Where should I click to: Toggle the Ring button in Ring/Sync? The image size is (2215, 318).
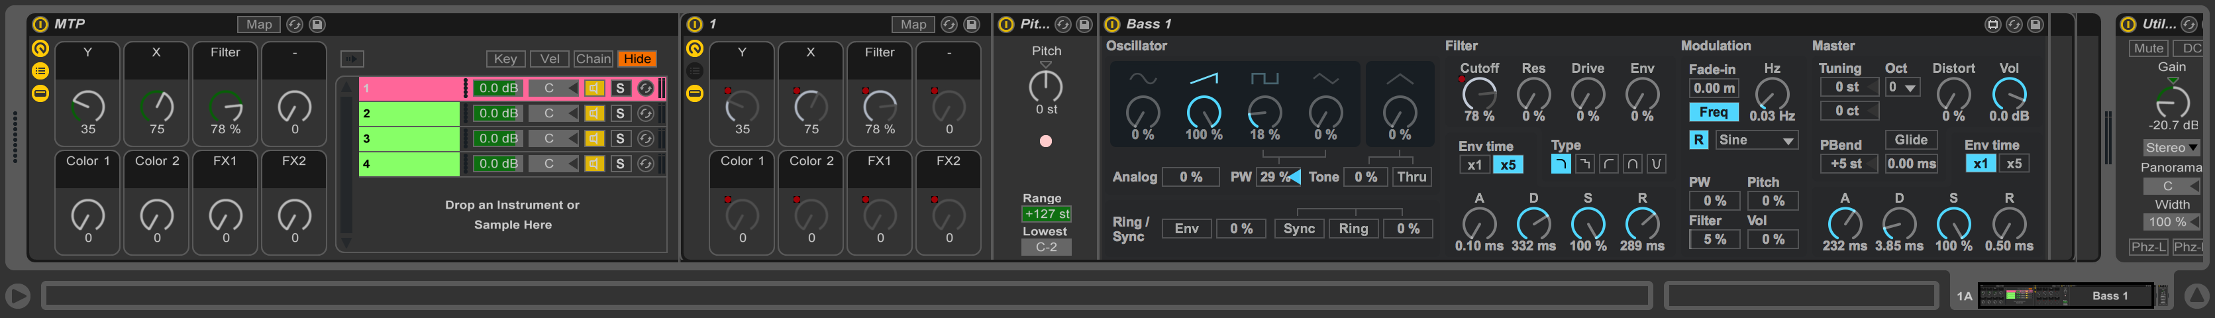[1353, 228]
